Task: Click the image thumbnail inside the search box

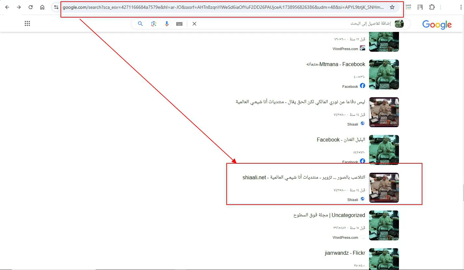Action: tap(399, 24)
